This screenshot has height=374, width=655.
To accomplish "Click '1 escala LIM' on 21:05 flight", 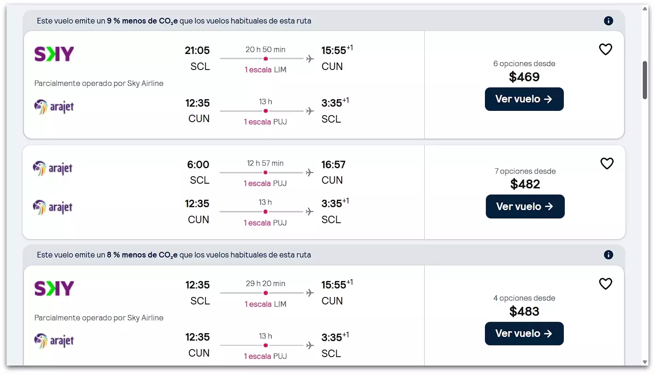I will pyautogui.click(x=265, y=70).
